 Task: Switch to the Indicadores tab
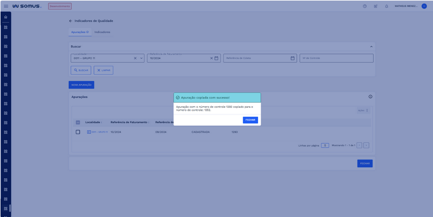102,32
